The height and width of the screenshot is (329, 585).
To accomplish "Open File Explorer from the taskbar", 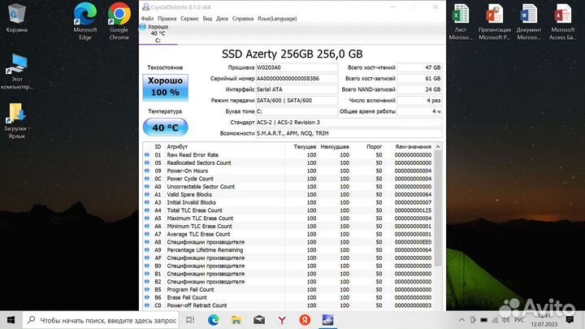I will point(236,320).
